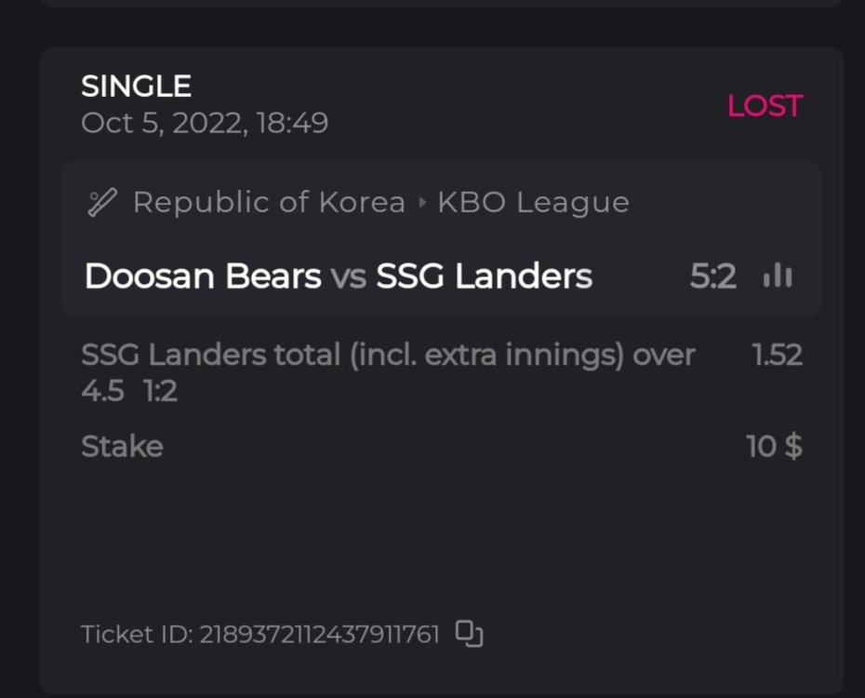Click the 4.5 1:2 line detail
Viewport: 865px width, 698px height.
tap(128, 391)
